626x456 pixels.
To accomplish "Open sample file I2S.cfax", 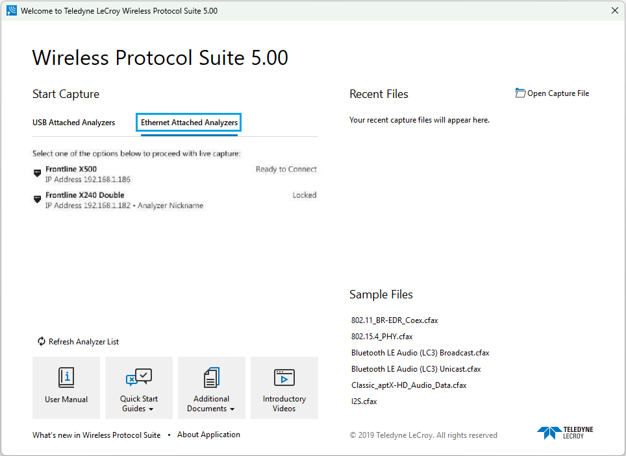I will coord(364,402).
